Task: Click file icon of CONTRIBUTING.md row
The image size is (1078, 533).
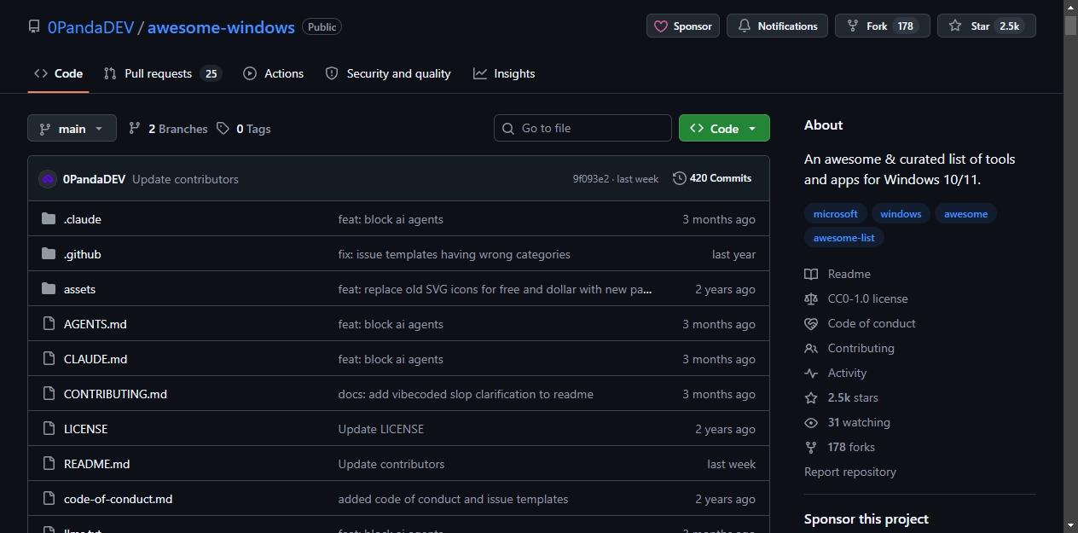Action: (x=49, y=394)
